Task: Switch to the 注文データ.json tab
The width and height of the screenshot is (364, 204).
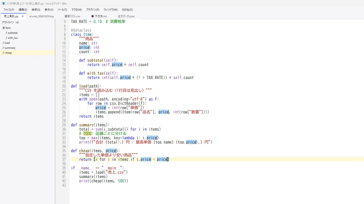Action: (126, 16)
